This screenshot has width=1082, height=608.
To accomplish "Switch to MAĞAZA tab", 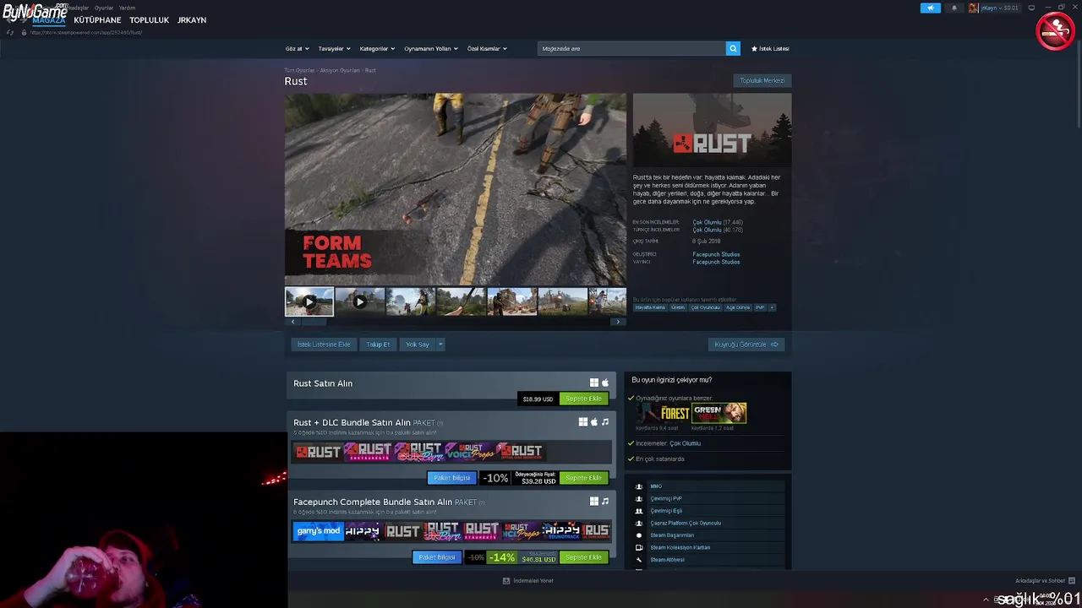I will point(49,19).
